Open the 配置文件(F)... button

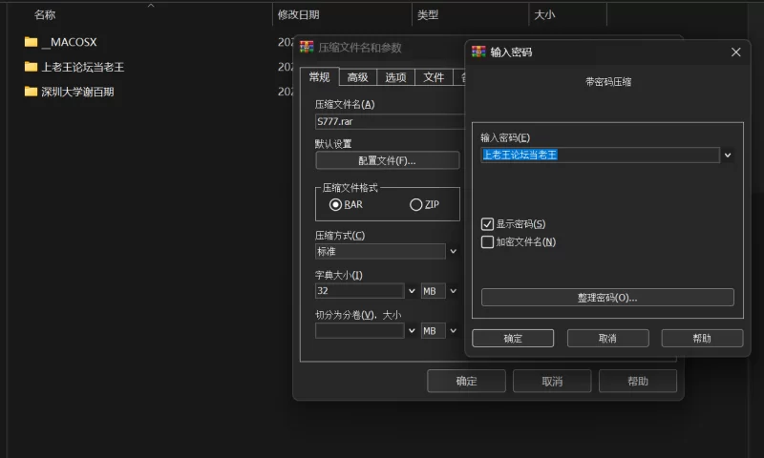(x=380, y=160)
